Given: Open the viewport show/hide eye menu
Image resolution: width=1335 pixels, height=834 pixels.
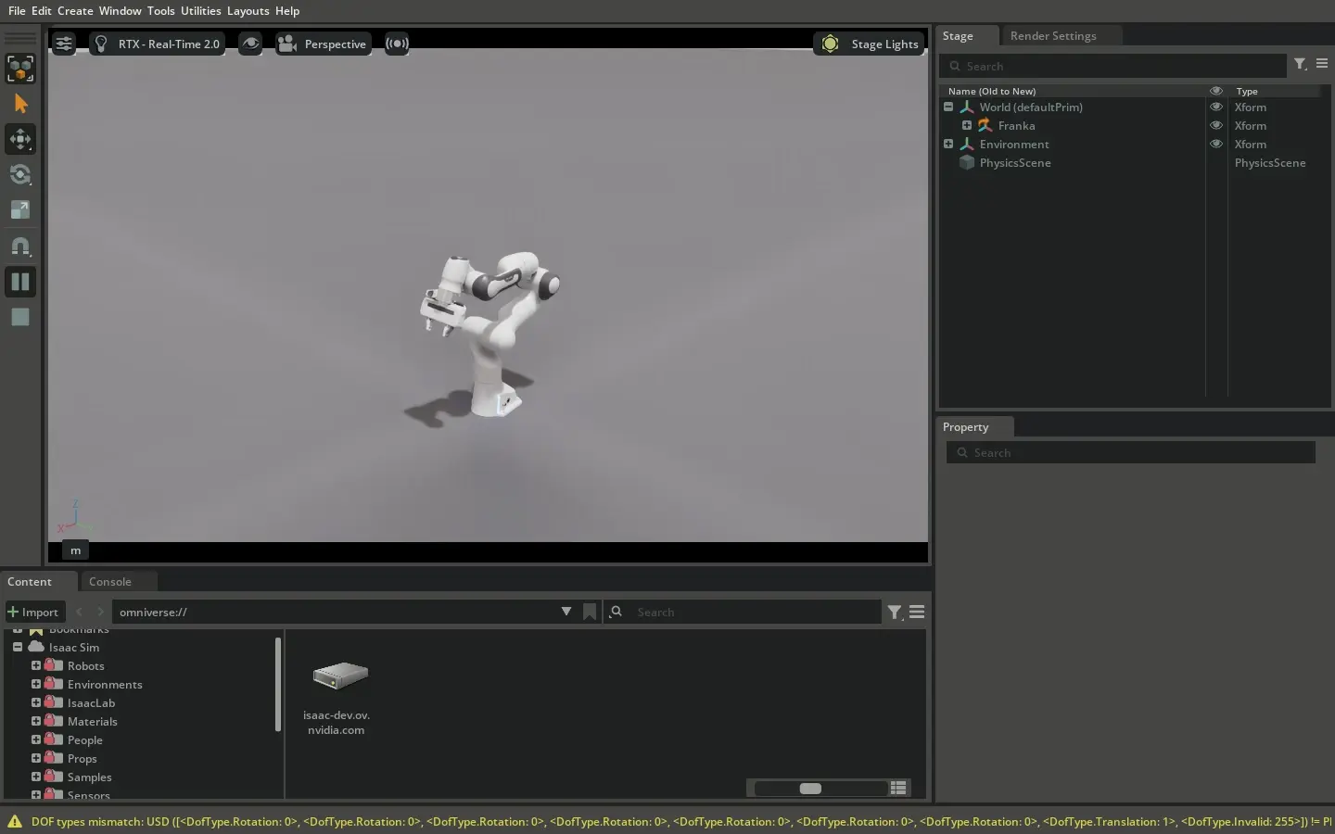Looking at the screenshot, I should pos(250,44).
